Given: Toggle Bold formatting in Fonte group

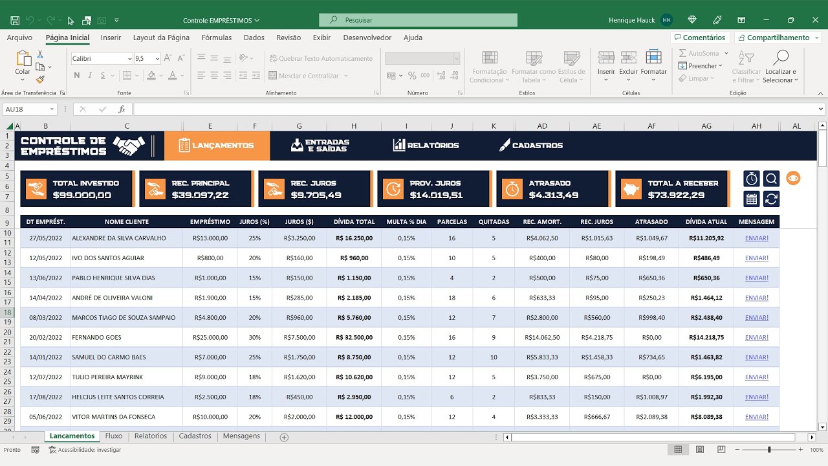Looking at the screenshot, I should click(x=77, y=76).
